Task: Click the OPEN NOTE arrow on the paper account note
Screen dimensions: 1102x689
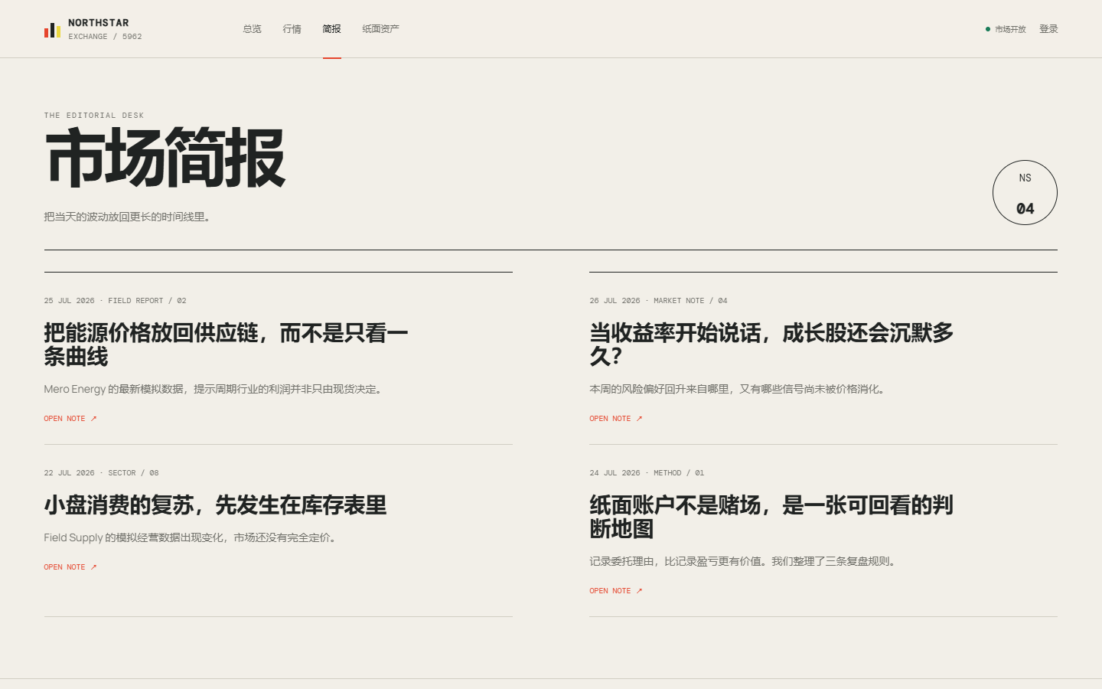Action: point(639,591)
